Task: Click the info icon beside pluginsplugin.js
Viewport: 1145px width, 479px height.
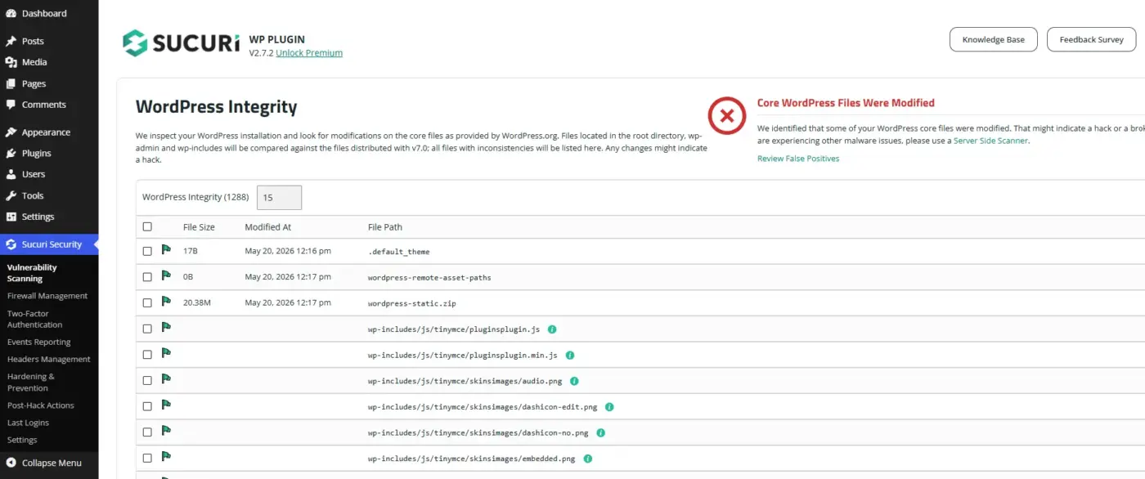Action: click(552, 329)
